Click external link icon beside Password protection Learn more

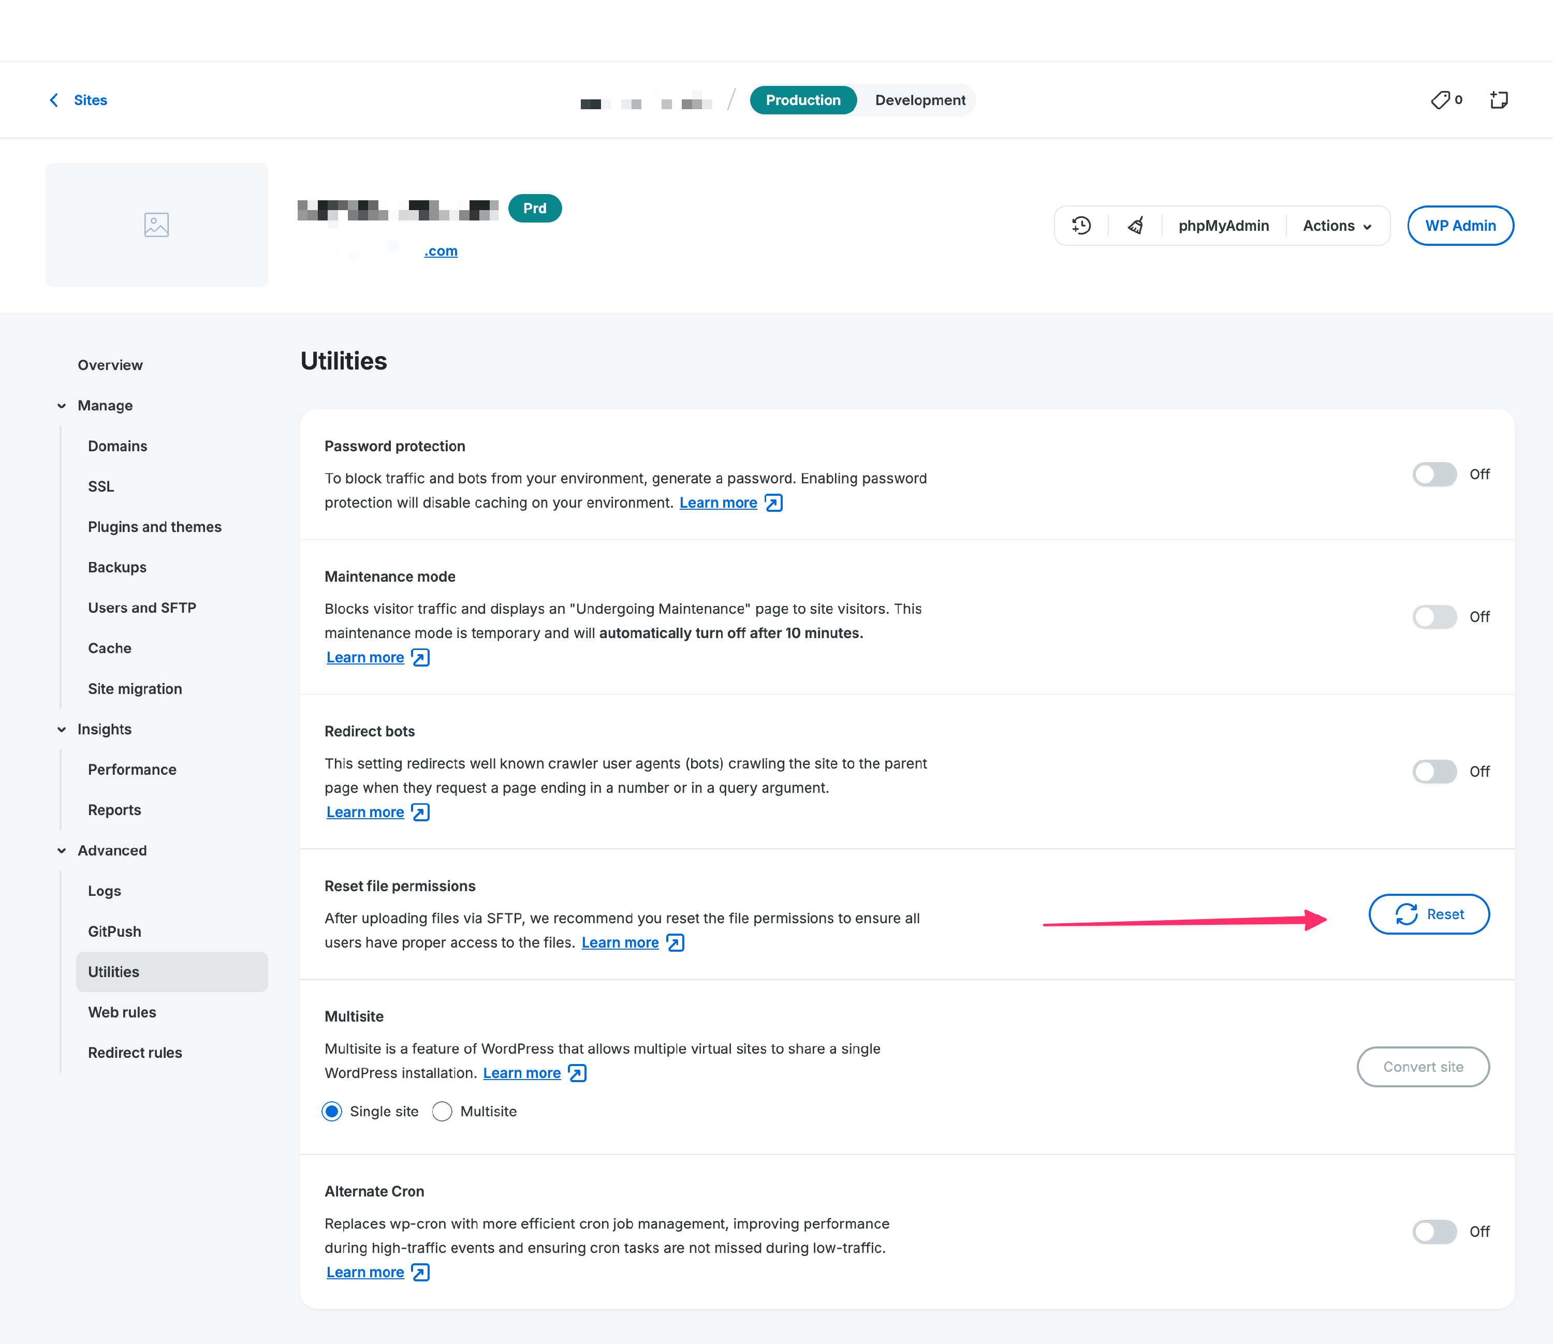point(773,503)
